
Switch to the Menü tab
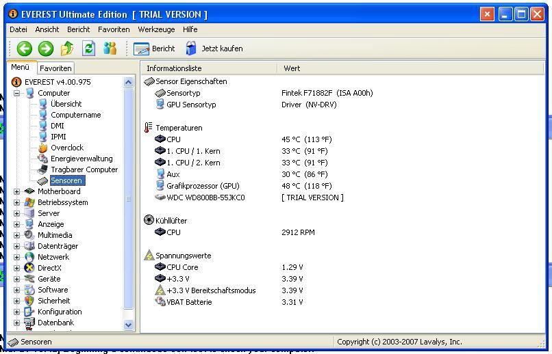click(21, 67)
